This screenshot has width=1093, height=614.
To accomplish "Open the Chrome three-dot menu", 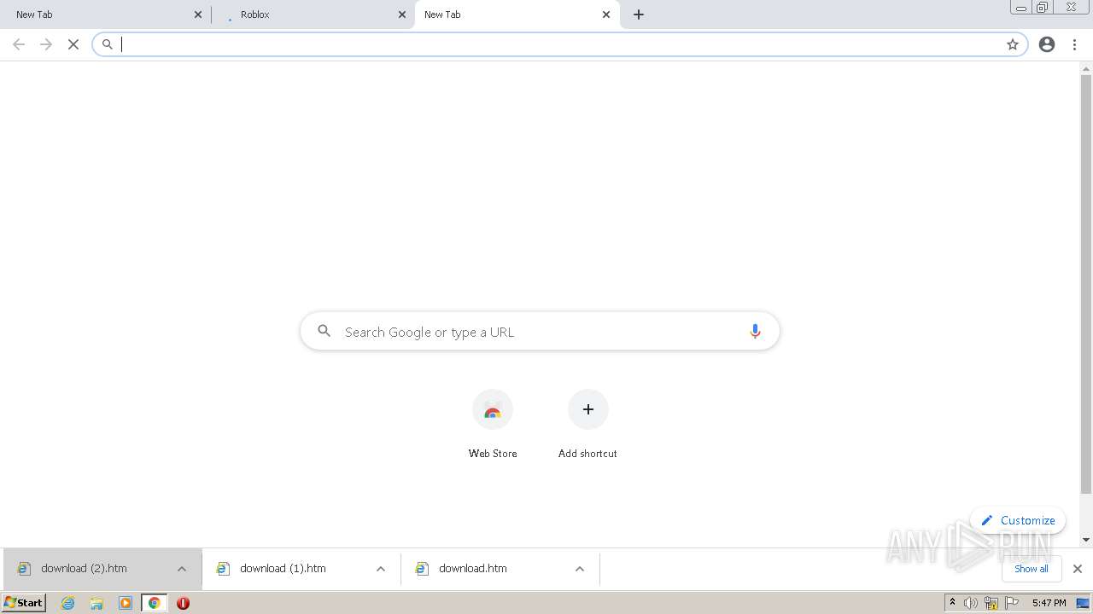I will (x=1074, y=44).
